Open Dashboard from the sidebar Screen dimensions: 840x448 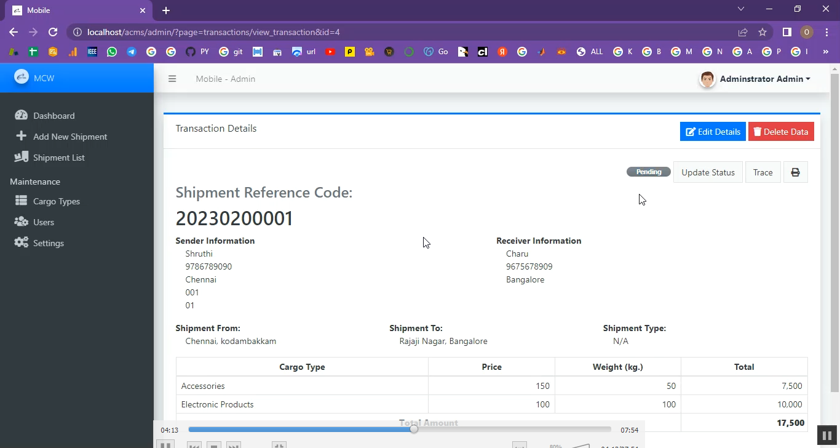pyautogui.click(x=53, y=116)
